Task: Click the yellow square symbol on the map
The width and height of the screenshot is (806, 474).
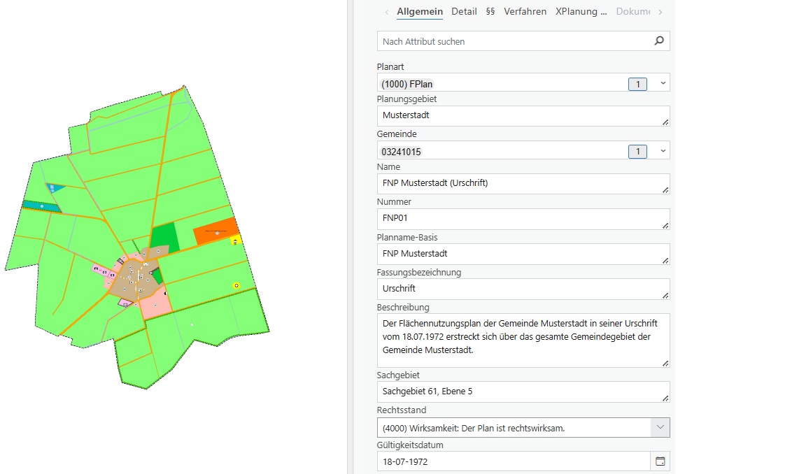Action: 236,240
